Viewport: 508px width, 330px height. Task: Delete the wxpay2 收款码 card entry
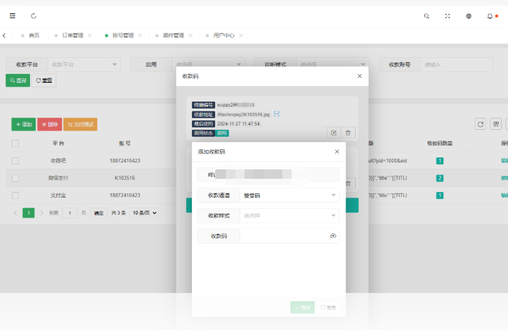click(348, 132)
